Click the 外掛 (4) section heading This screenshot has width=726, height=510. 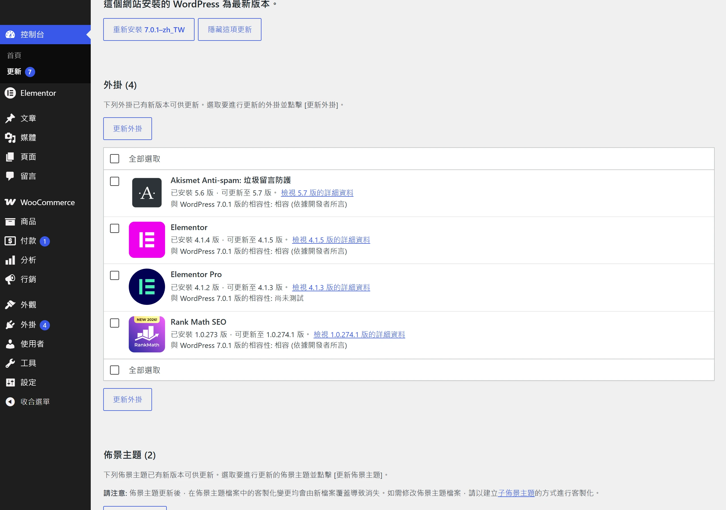pos(120,85)
